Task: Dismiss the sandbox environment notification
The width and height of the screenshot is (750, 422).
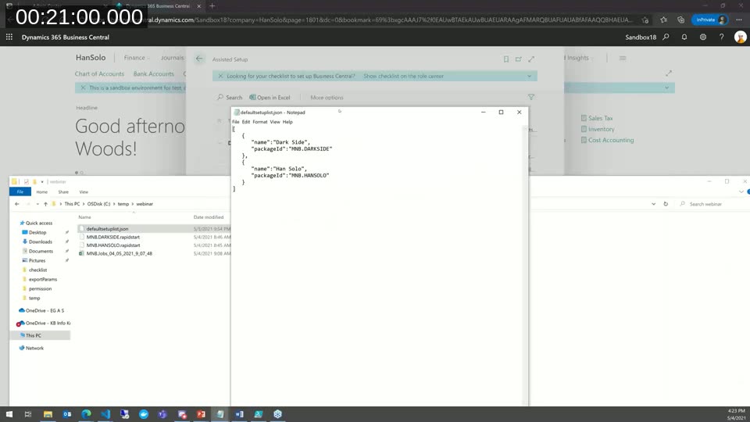Action: coord(83,88)
